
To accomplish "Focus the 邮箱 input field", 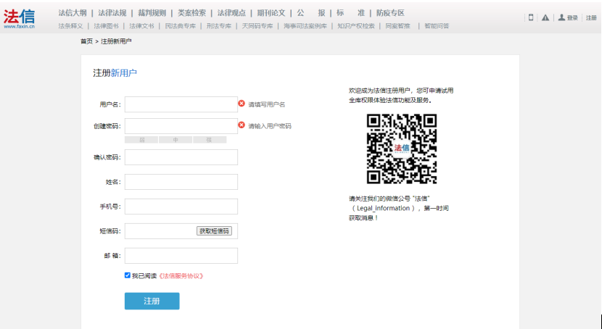I will 181,256.
